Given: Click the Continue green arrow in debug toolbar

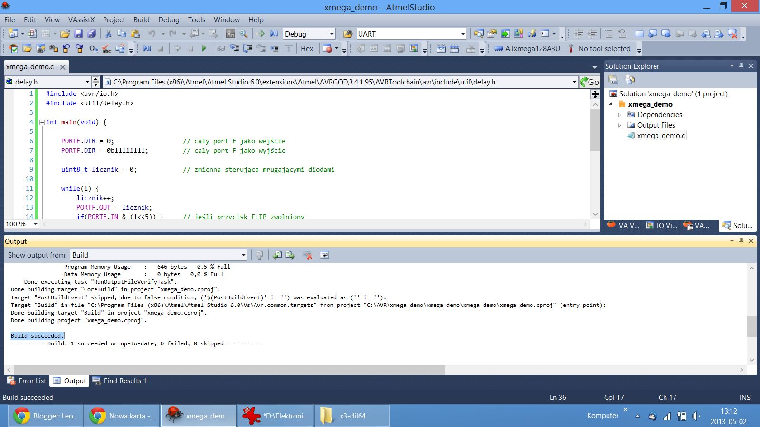Looking at the screenshot, I should pyautogui.click(x=204, y=48).
